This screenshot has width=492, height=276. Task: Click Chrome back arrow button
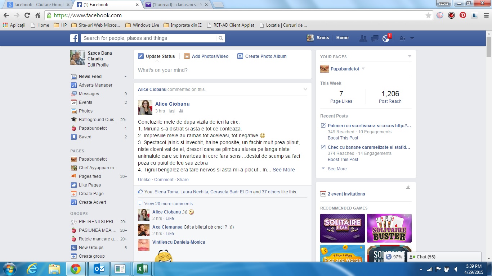6,15
